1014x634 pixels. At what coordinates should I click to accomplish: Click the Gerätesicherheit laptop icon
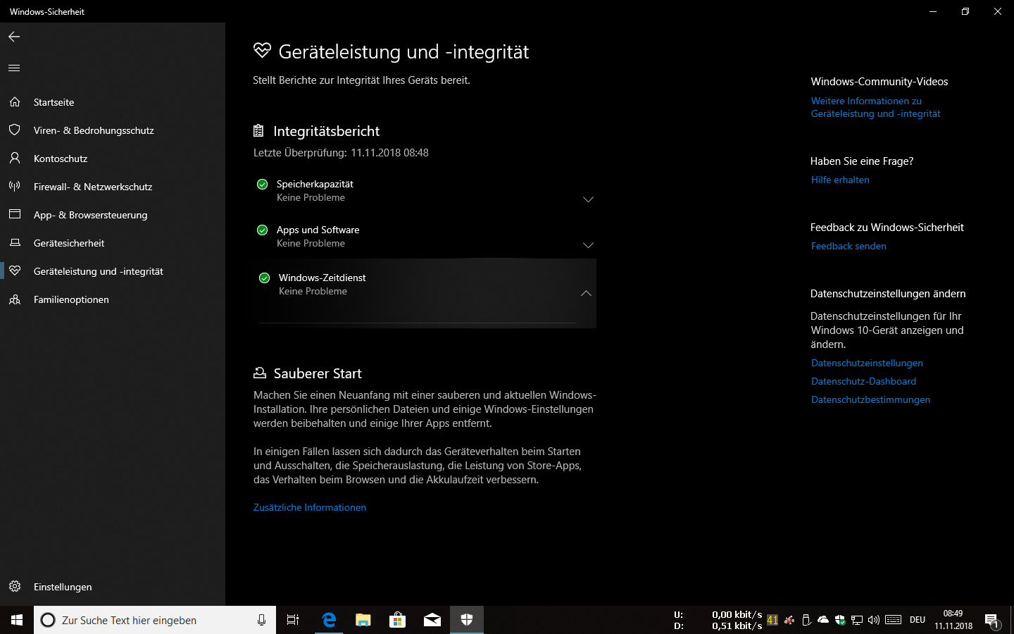point(15,243)
